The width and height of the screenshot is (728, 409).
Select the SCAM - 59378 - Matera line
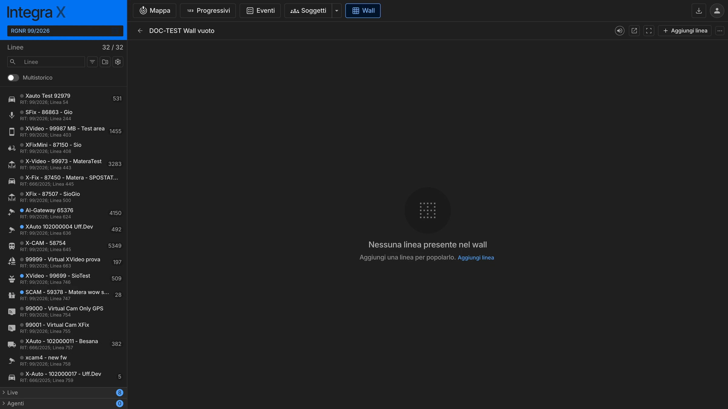coord(63,295)
